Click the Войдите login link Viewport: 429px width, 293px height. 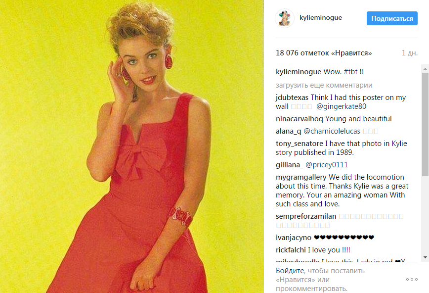pyautogui.click(x=290, y=271)
